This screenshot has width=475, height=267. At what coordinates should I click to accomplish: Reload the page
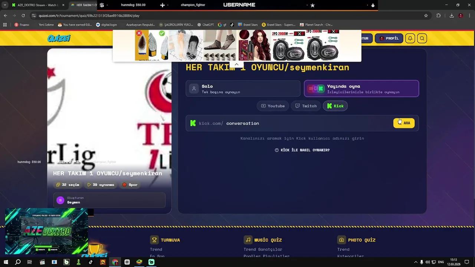23,16
